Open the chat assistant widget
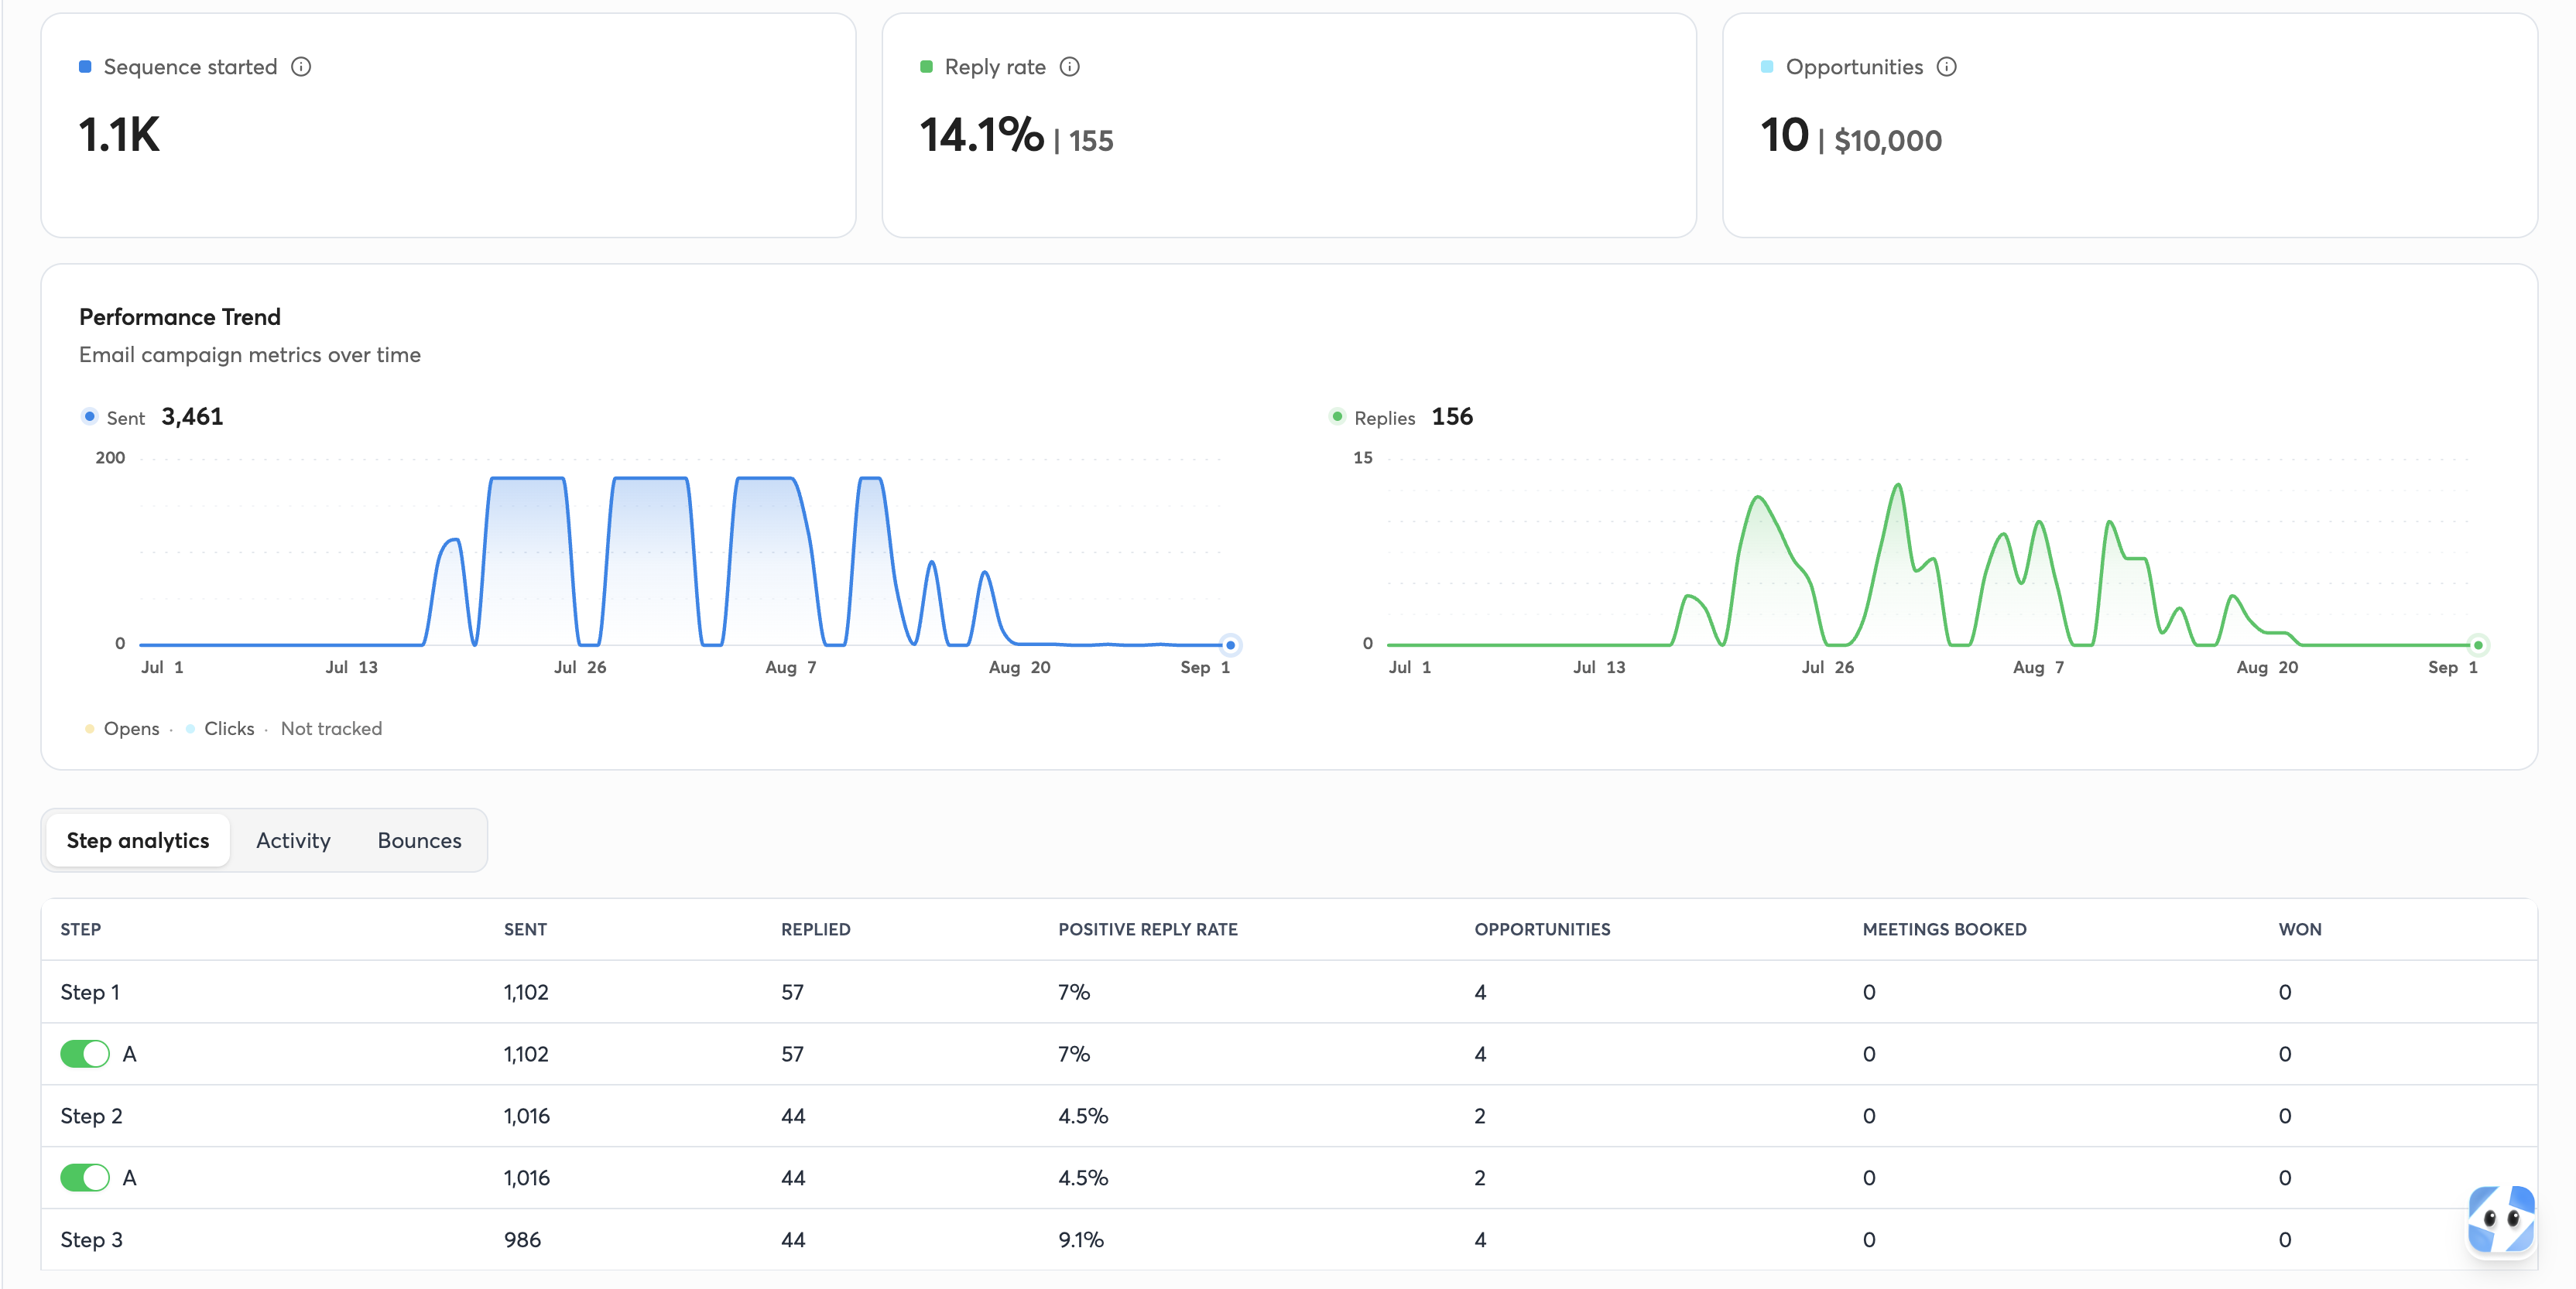Image resolution: width=2576 pixels, height=1289 pixels. [x=2500, y=1219]
